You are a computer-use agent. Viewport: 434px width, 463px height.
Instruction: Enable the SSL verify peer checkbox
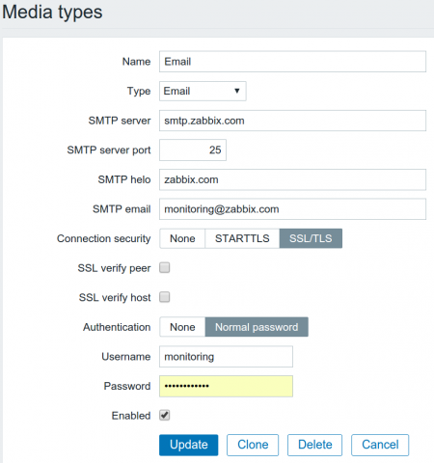(x=165, y=267)
